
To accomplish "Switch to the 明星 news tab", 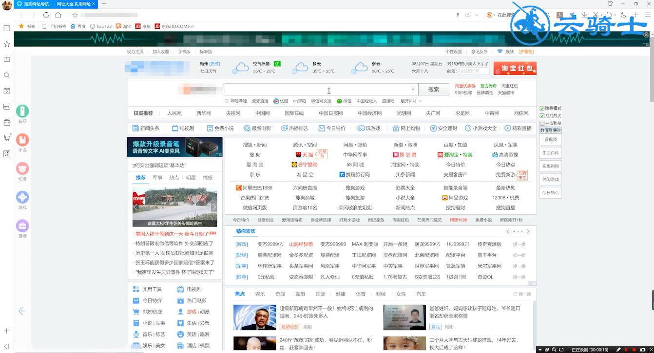I will [x=191, y=178].
